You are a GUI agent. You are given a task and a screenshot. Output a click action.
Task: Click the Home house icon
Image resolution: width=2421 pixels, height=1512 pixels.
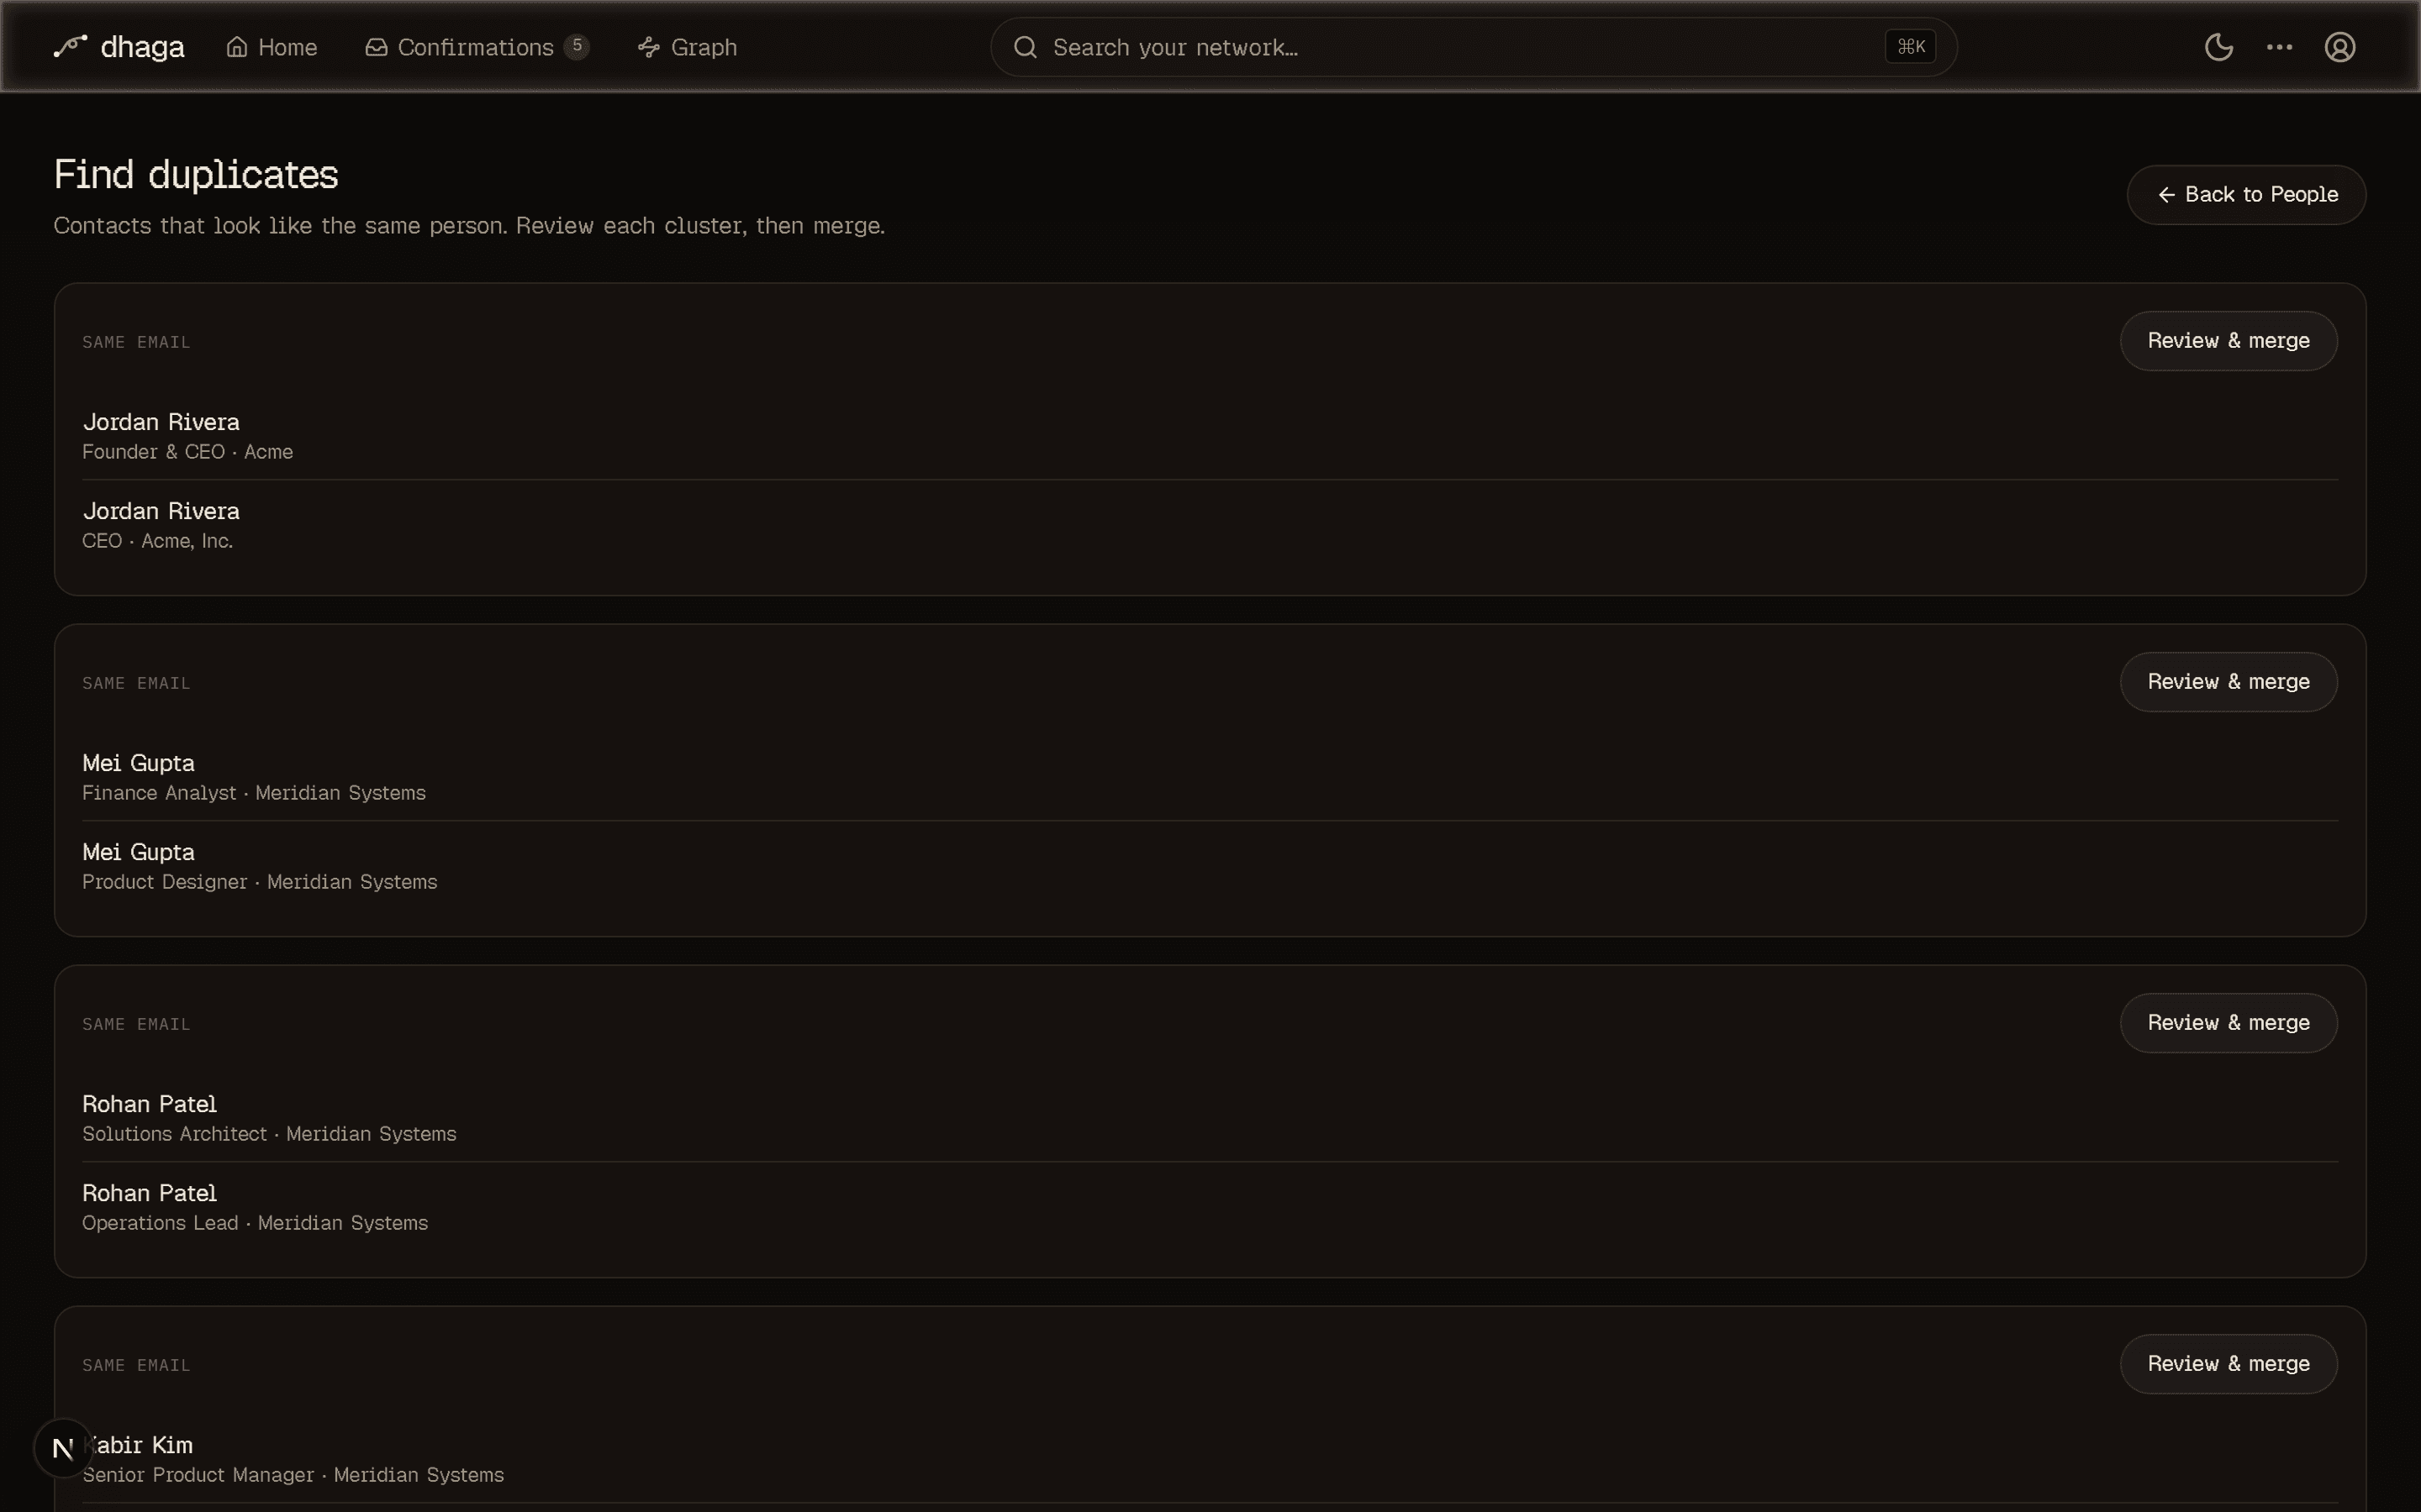tap(237, 47)
